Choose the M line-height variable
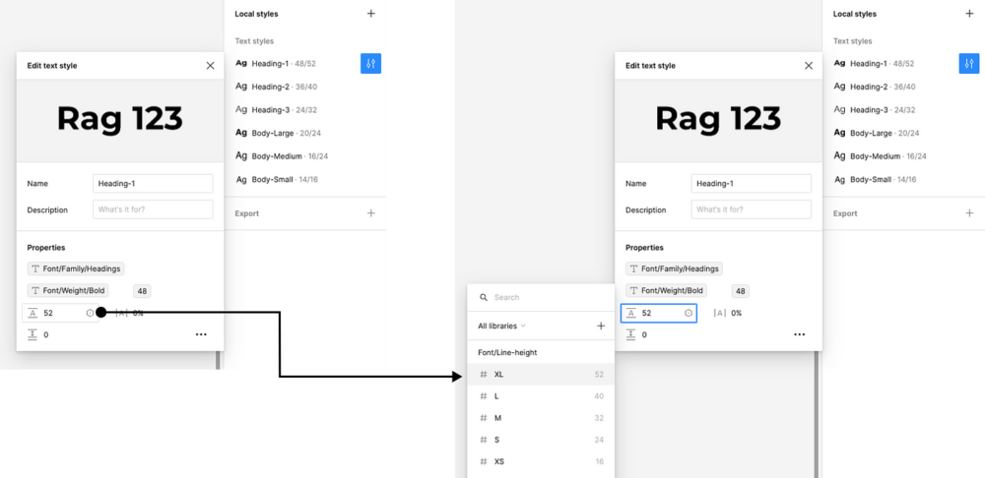985x478 pixels. 540,418
